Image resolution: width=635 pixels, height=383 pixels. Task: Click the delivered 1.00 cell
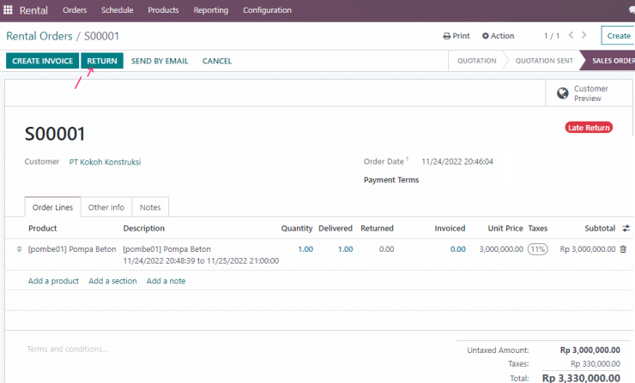346,249
